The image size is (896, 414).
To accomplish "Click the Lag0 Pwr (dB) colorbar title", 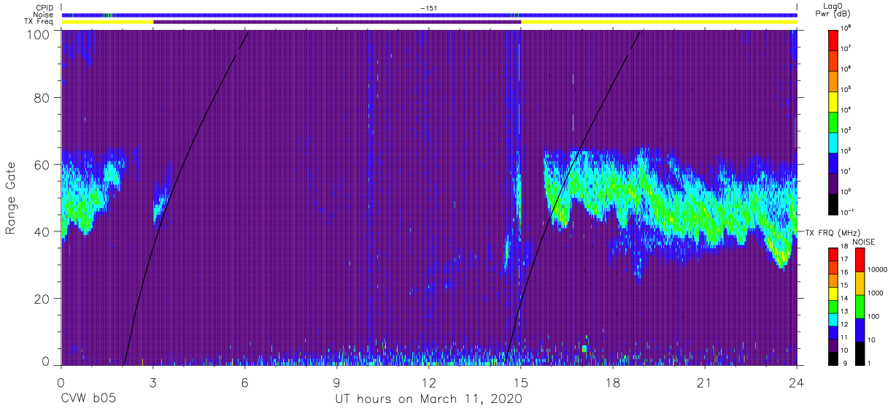I will tap(832, 9).
